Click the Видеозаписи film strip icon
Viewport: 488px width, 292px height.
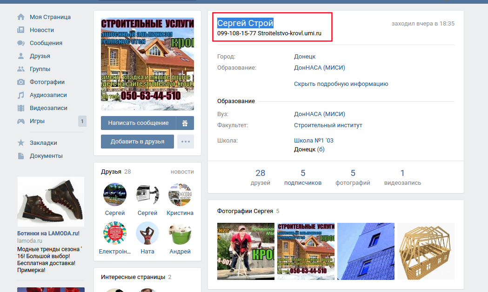(21, 108)
